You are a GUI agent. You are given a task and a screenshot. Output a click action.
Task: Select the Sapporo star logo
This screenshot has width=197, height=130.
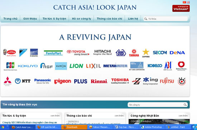tap(146, 53)
